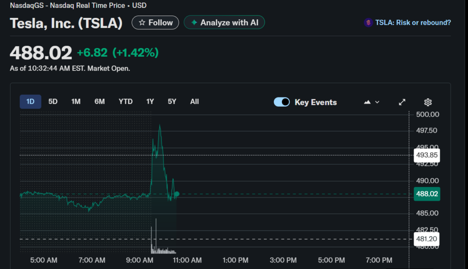Click the 493.85 price axis label
This screenshot has height=269, width=468.
(427, 155)
